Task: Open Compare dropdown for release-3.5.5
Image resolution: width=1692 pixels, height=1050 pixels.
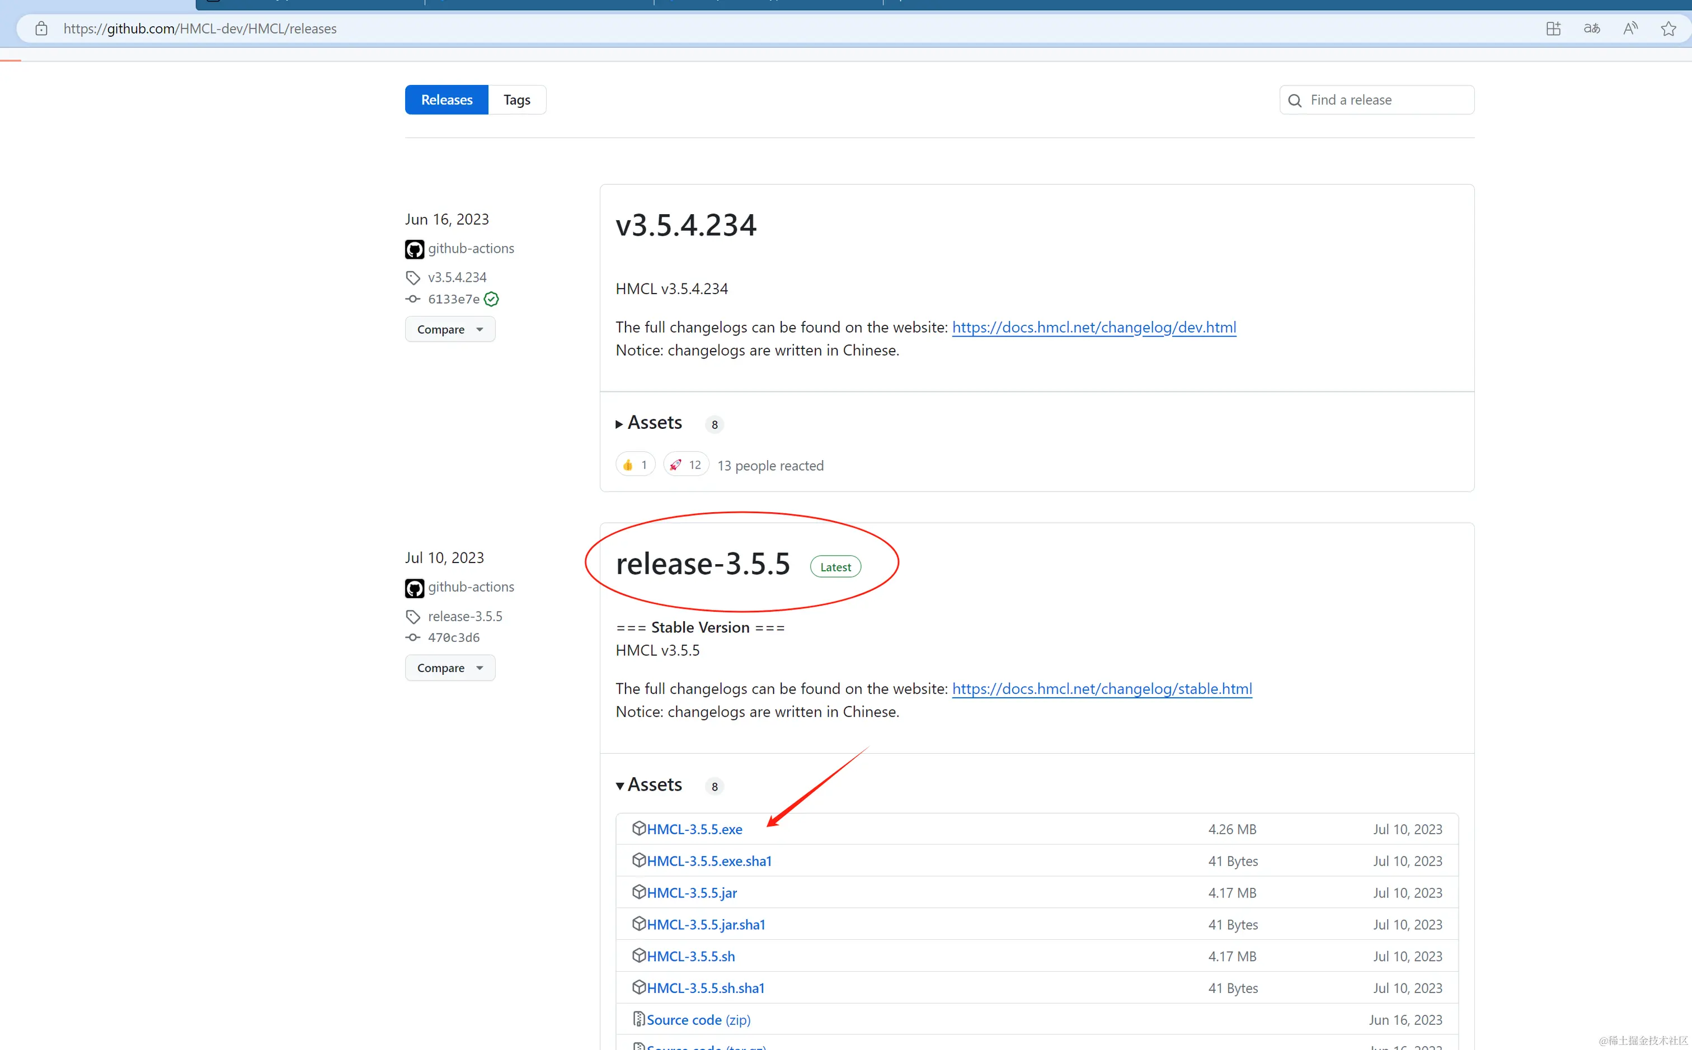Action: pyautogui.click(x=450, y=668)
